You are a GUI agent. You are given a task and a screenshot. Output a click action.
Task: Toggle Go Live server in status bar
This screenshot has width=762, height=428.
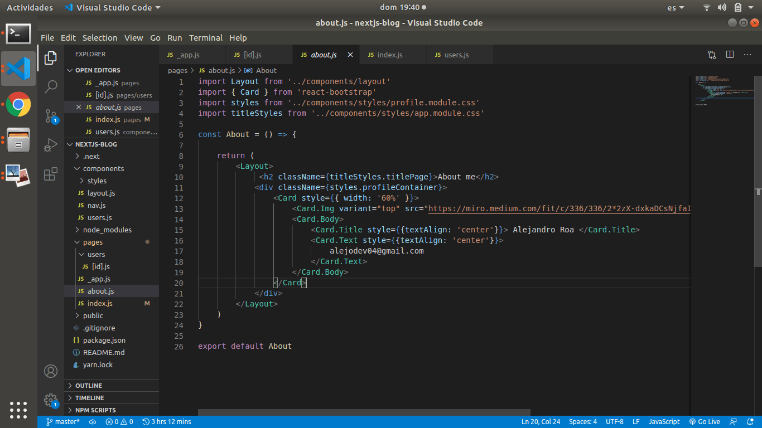pyautogui.click(x=705, y=422)
